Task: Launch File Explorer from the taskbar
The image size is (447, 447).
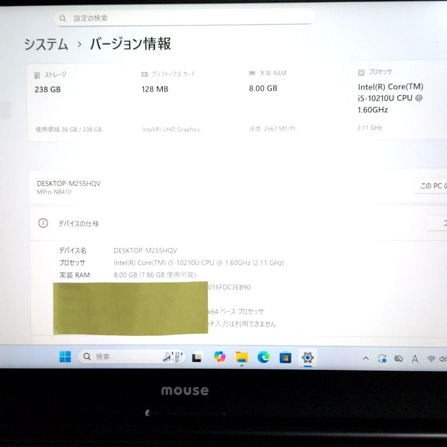Action: tap(242, 357)
